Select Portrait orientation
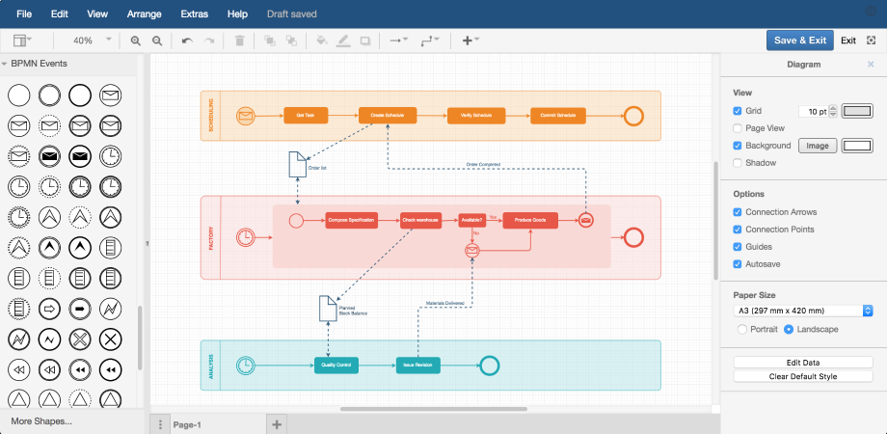This screenshot has height=434, width=887. [741, 329]
